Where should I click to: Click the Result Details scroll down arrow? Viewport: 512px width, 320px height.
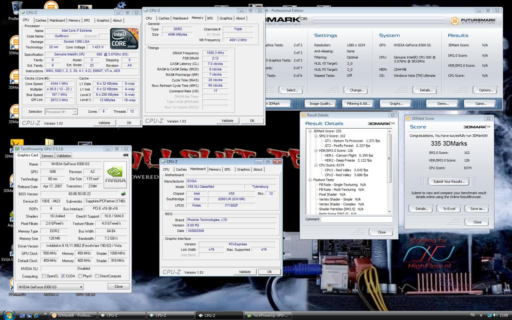pos(389,212)
